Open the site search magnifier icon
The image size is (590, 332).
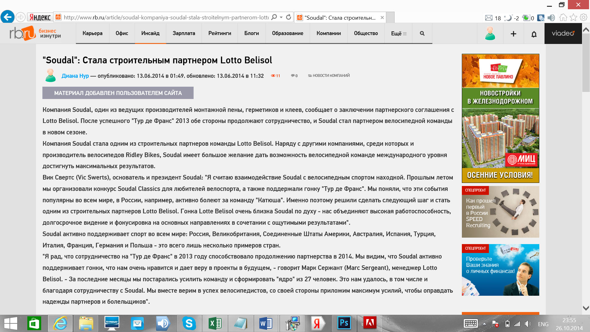422,33
